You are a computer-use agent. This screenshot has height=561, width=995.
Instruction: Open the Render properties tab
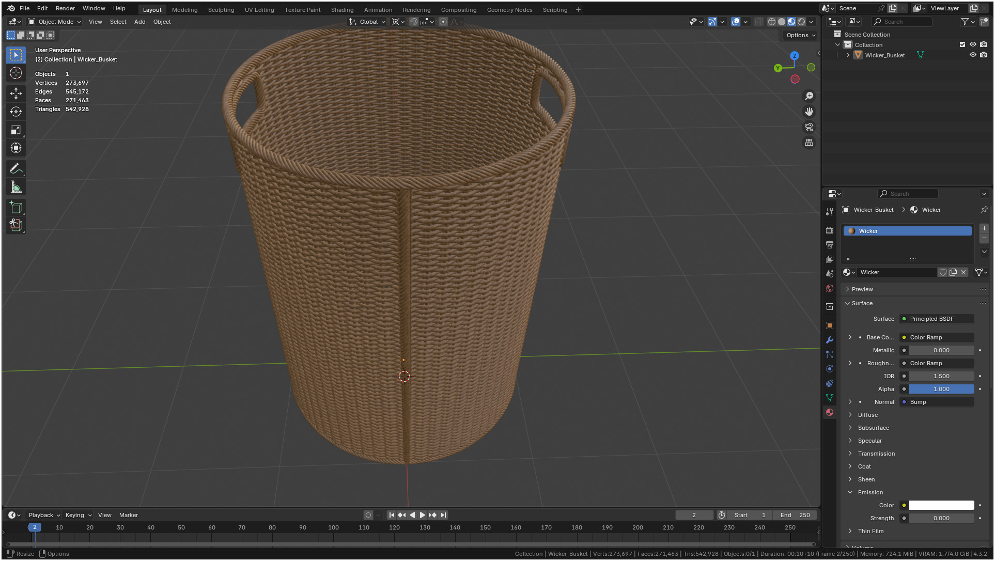pos(830,230)
